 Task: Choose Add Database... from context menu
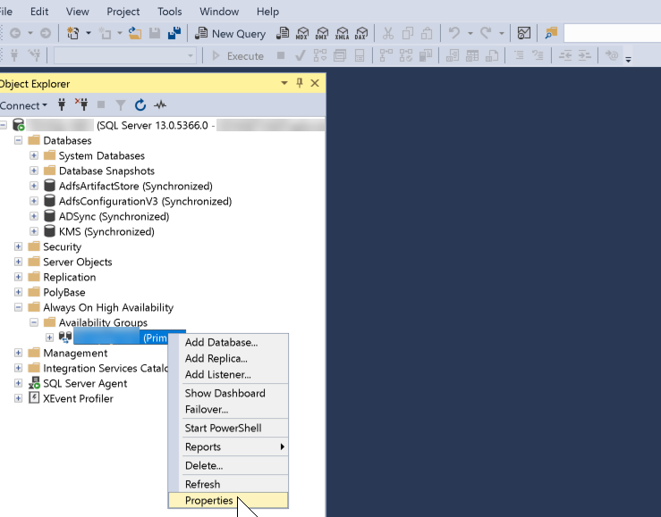[x=228, y=342]
